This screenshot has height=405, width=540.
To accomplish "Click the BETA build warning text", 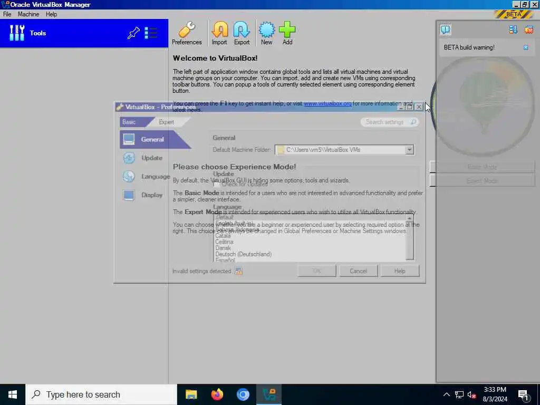I will 469,47.
